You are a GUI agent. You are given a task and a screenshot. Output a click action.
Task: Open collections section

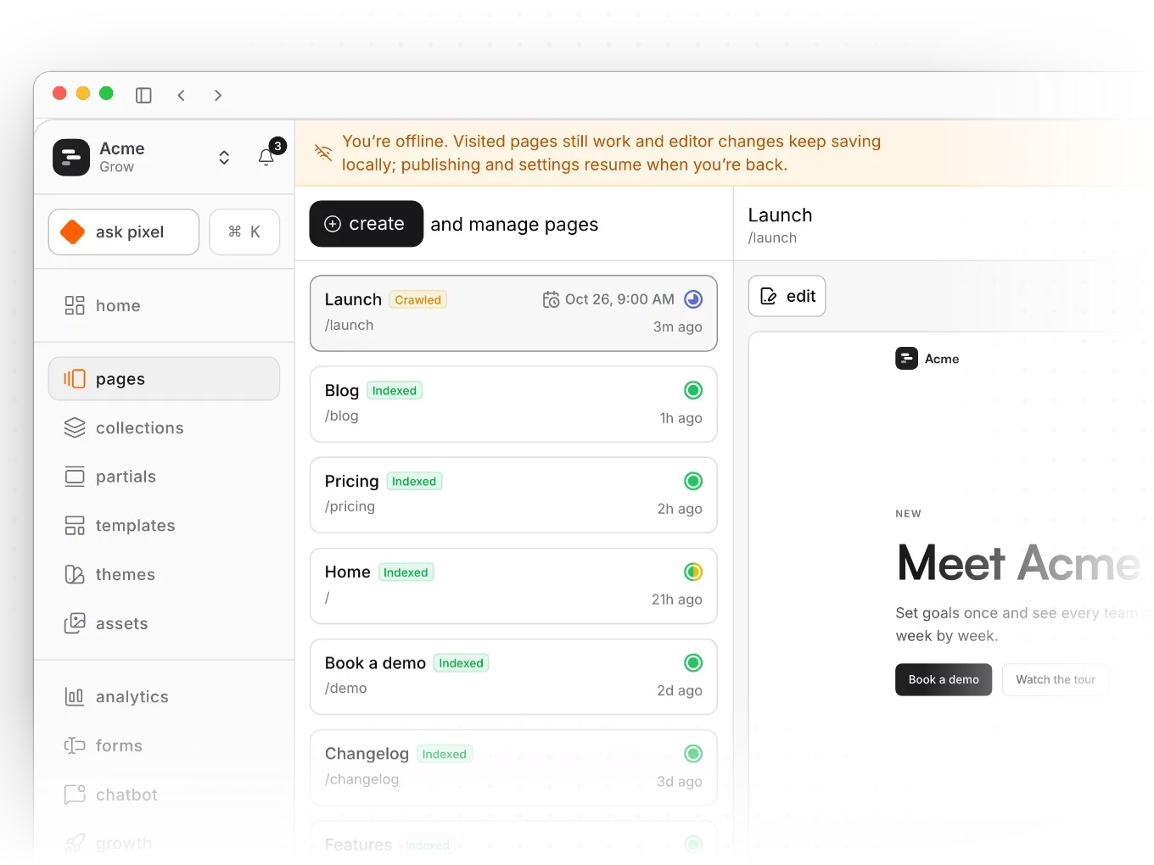164,427
